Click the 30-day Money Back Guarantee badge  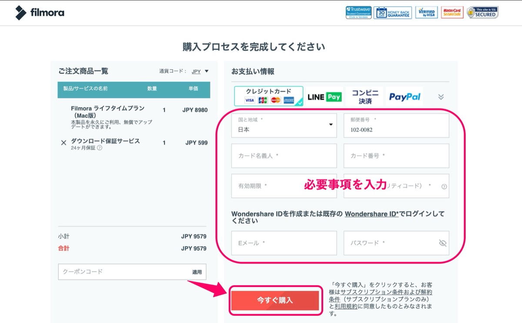click(x=393, y=13)
